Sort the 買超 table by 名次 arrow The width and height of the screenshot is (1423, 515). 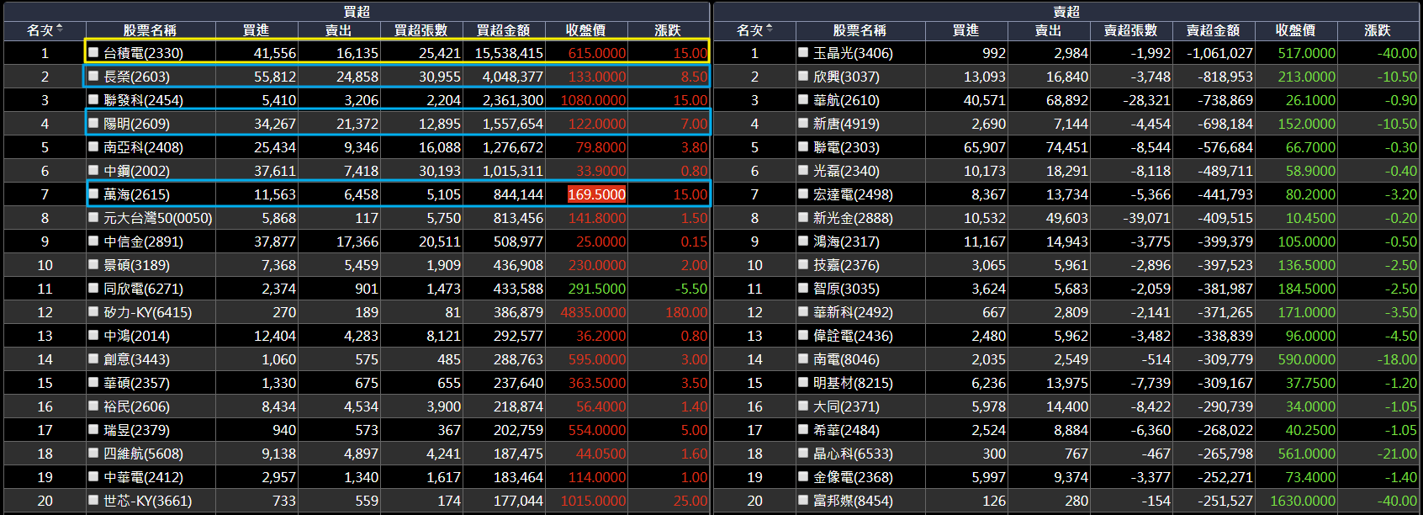(60, 29)
